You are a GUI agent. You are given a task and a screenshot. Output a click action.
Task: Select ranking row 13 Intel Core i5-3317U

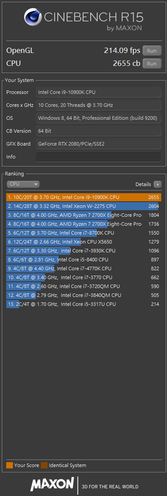83,304
